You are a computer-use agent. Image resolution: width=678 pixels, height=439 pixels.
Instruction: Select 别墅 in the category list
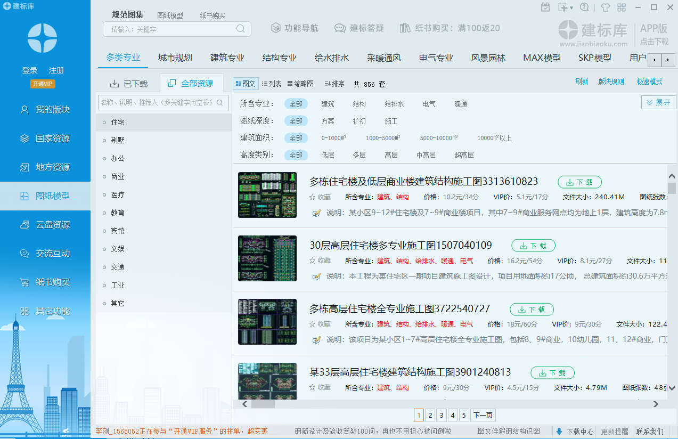coord(118,141)
